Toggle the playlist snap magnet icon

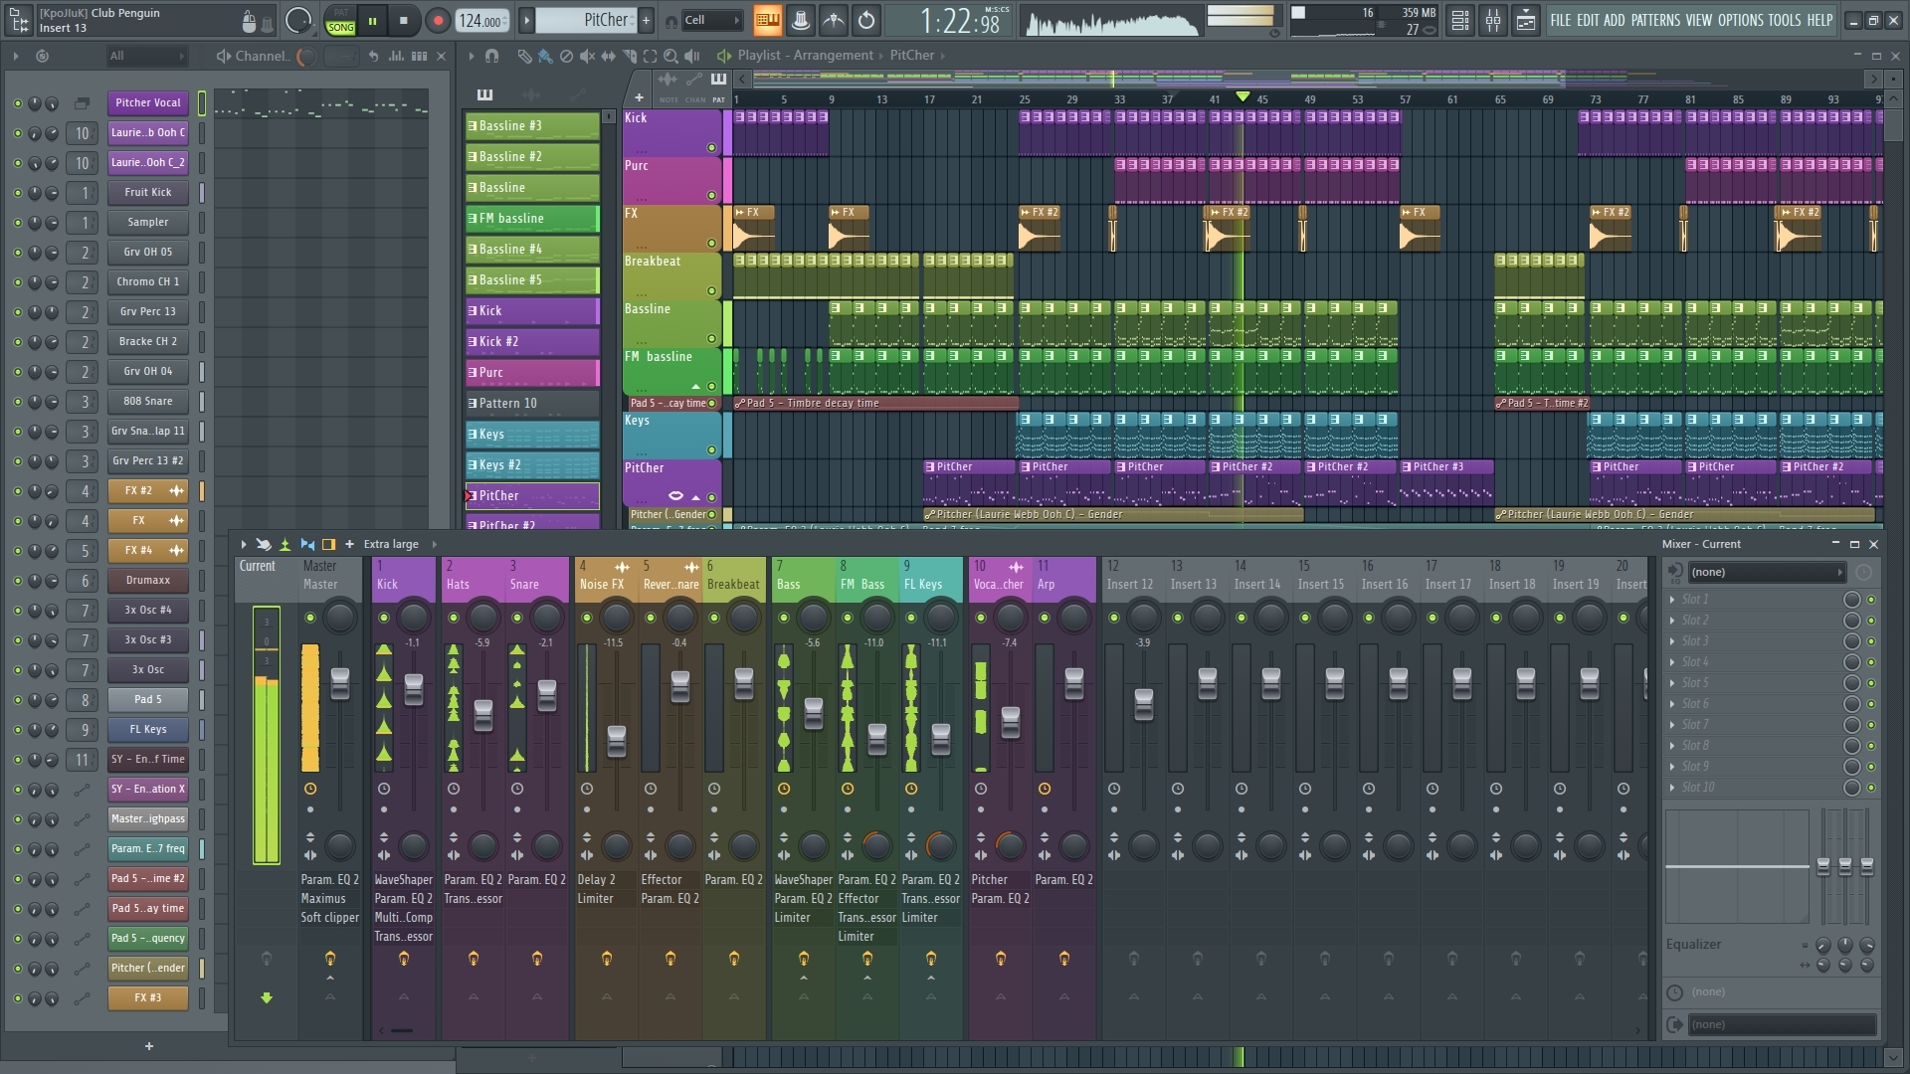coord(491,56)
